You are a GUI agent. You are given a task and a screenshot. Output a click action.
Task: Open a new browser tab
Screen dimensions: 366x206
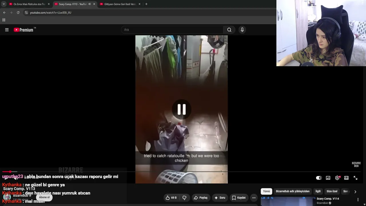[x=146, y=4]
